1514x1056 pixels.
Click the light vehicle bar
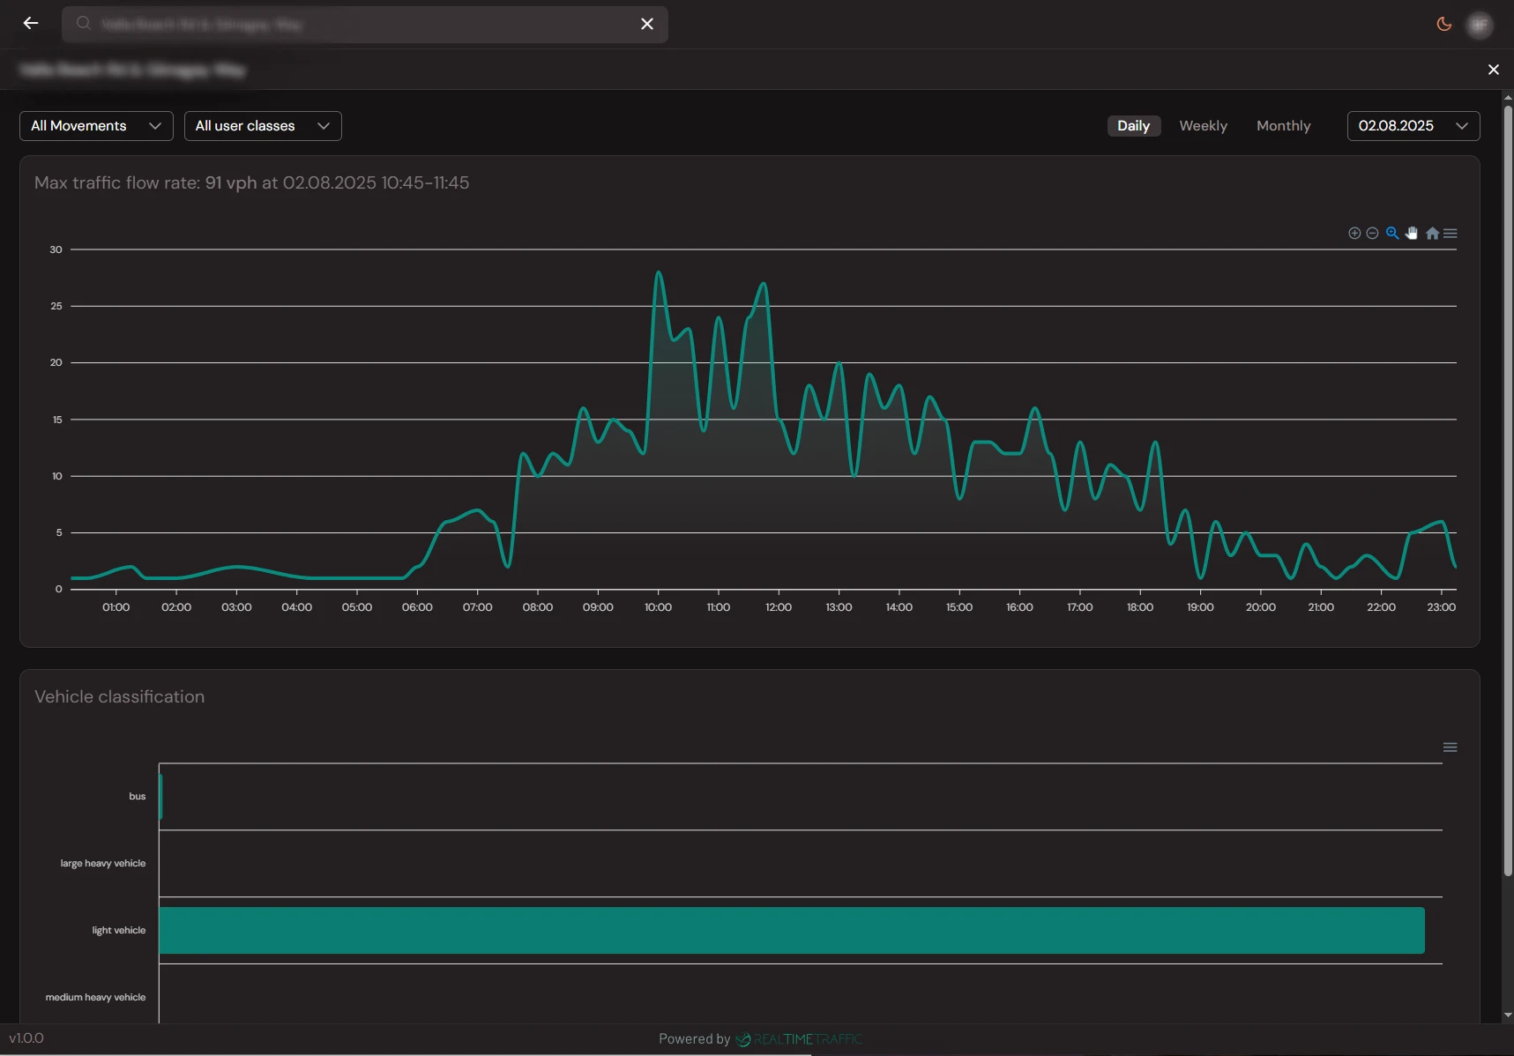pyautogui.click(x=791, y=930)
